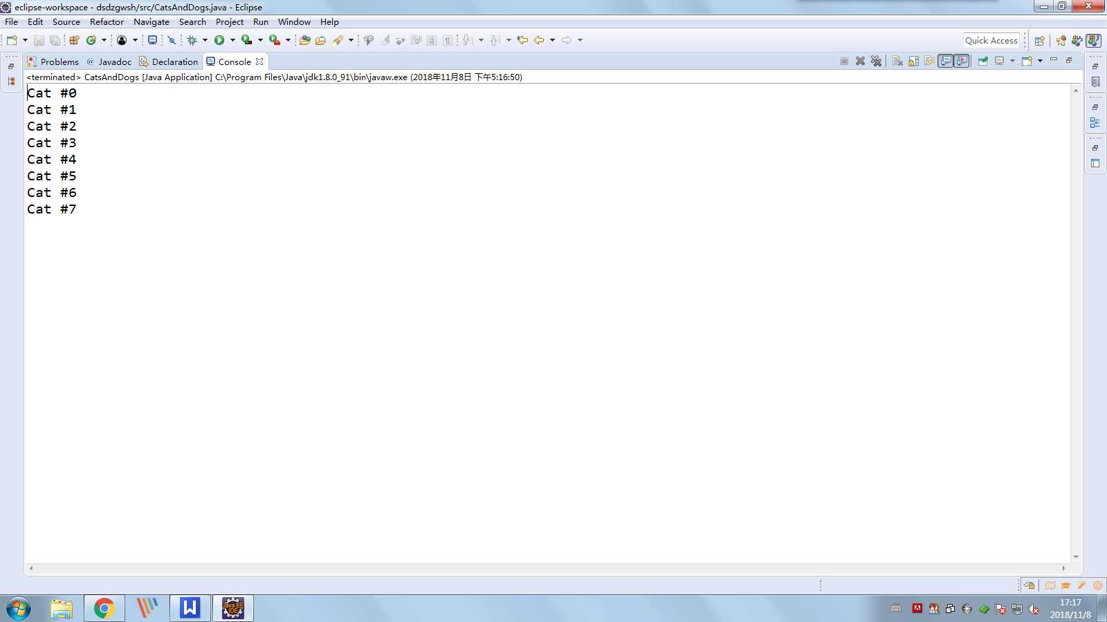Image resolution: width=1107 pixels, height=622 pixels.
Task: Click the muted volume tray icon
Action: 1034,609
